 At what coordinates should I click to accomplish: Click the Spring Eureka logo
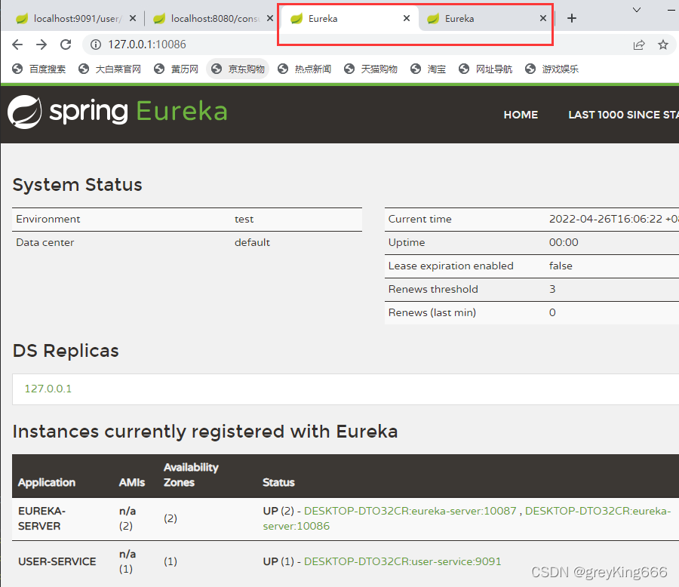118,112
